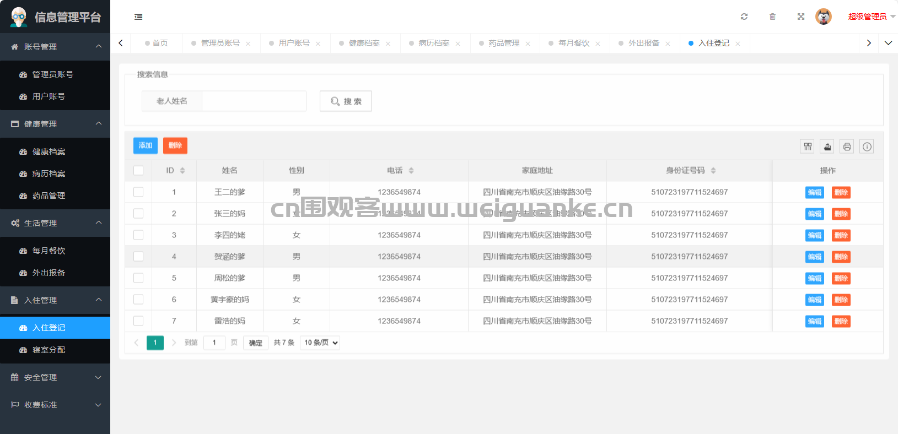Check the row for 黄宇豪的妈
The height and width of the screenshot is (434, 898).
tap(138, 300)
